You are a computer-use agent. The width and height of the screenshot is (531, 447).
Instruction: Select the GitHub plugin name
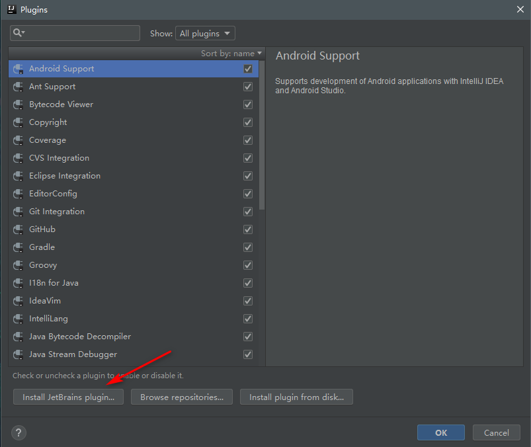click(x=42, y=229)
